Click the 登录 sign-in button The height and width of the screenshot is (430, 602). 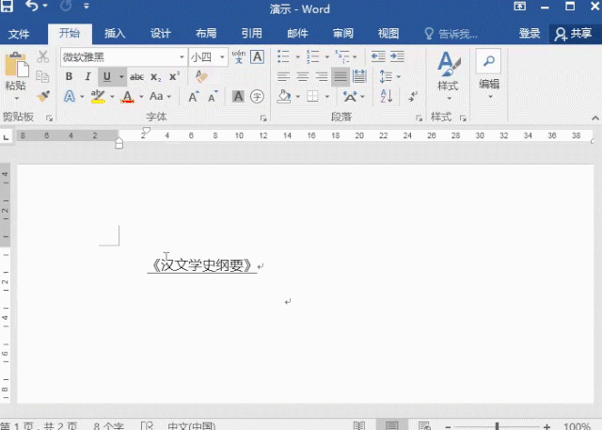(x=530, y=33)
